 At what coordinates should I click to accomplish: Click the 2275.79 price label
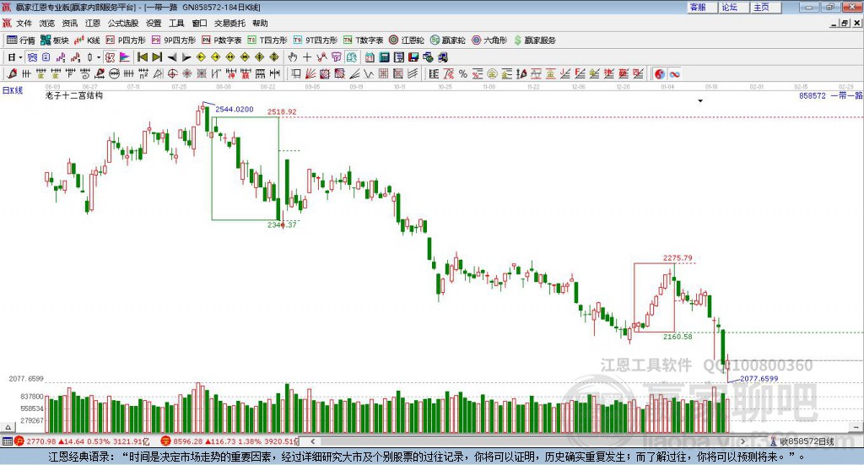[x=678, y=258]
